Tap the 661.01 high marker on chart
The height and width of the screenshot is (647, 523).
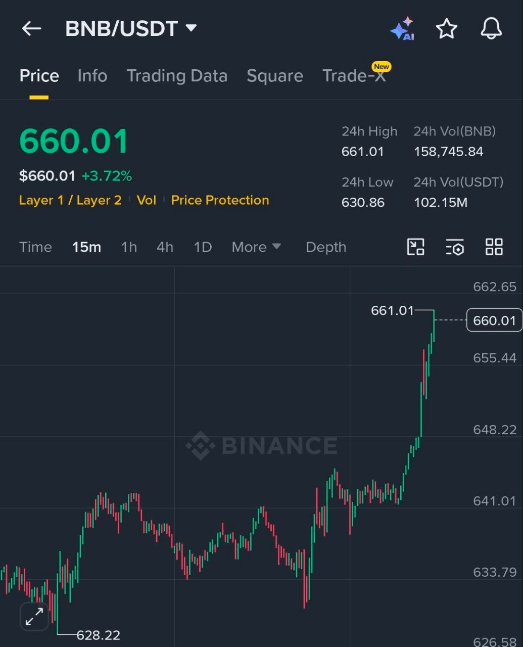(x=392, y=310)
